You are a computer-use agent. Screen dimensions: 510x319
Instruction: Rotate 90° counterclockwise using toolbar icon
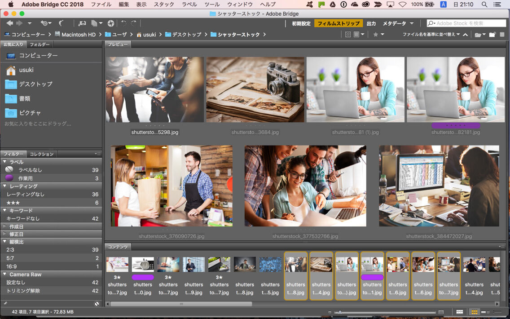pyautogui.click(x=123, y=23)
